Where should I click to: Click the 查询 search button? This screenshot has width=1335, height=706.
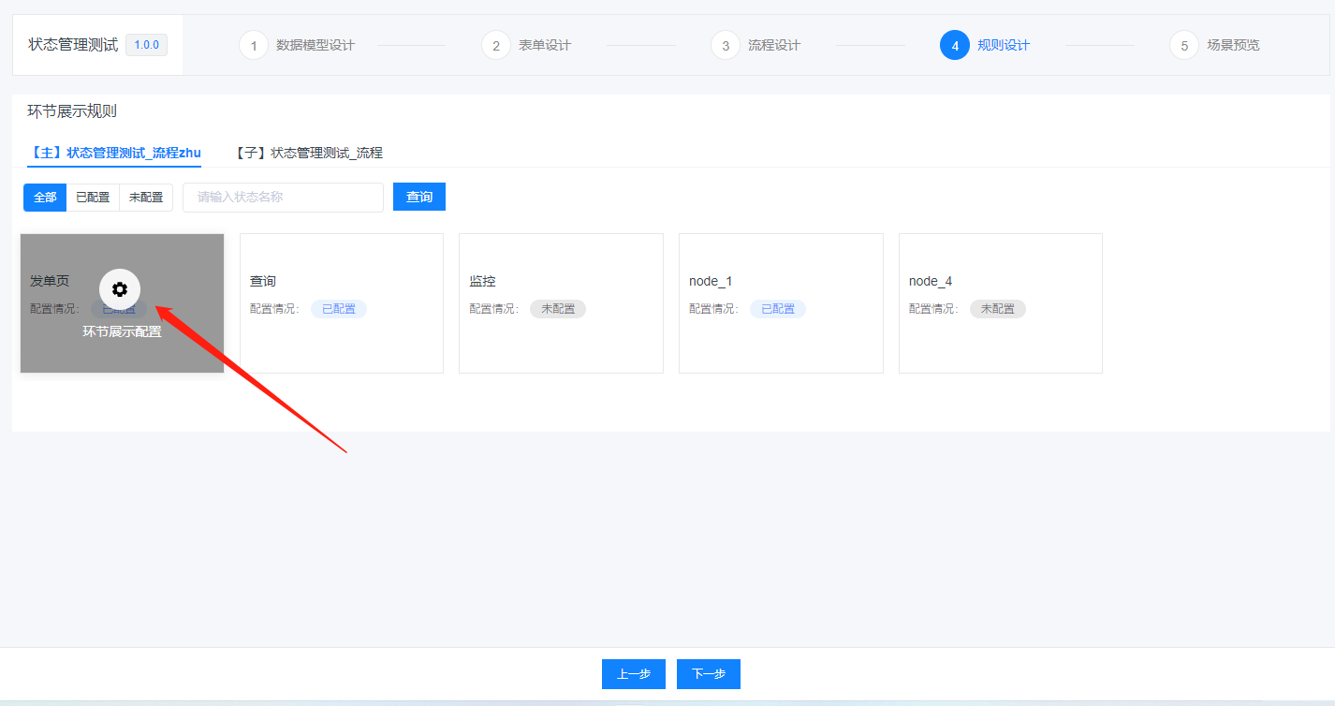tap(419, 197)
